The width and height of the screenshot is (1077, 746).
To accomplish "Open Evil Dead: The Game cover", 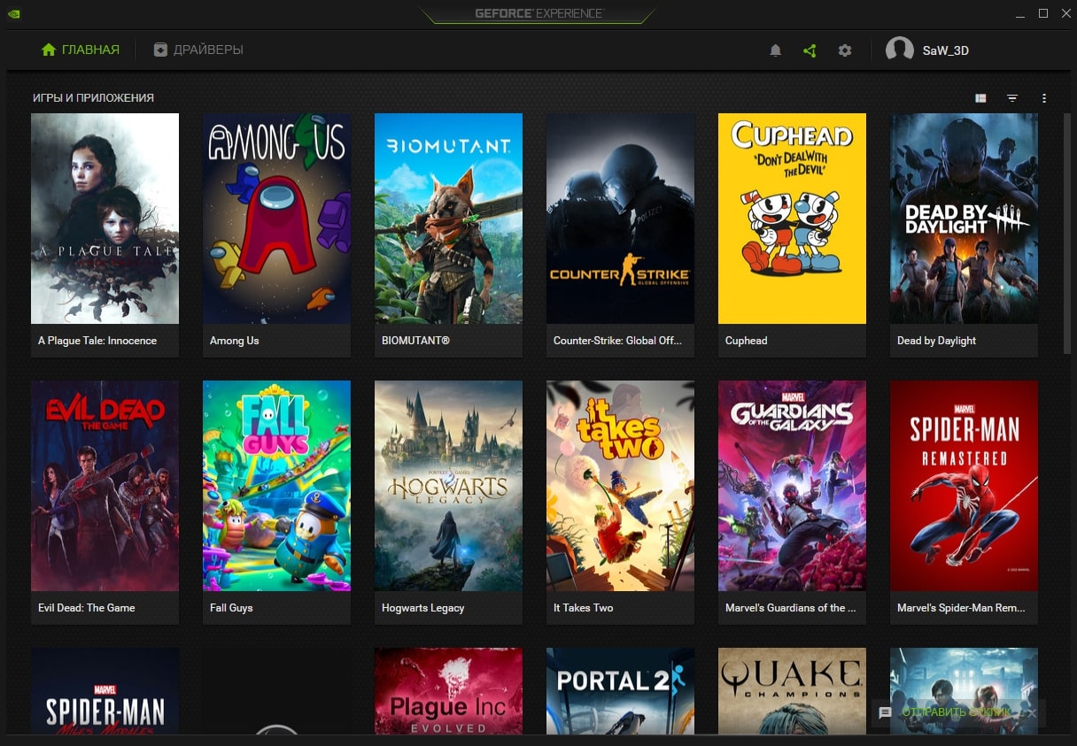I will [x=105, y=486].
